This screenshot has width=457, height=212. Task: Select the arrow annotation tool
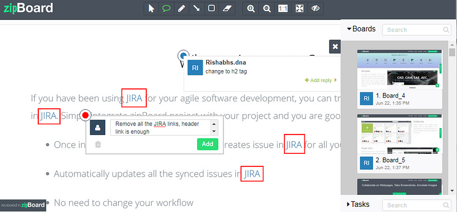click(x=197, y=9)
